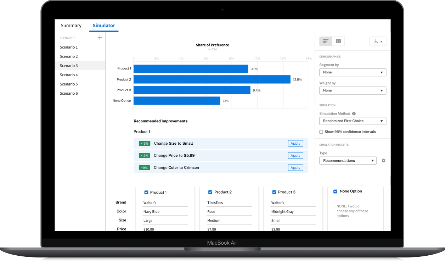The width and height of the screenshot is (445, 261).
Task: Edit Product 3 size Small
Action: coord(293,221)
